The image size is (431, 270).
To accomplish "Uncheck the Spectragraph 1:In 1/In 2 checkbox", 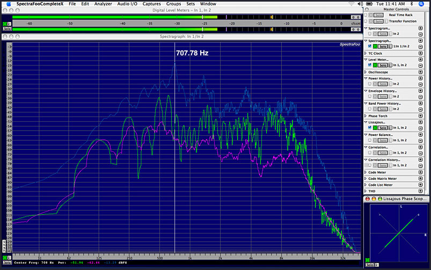I will tap(370, 46).
